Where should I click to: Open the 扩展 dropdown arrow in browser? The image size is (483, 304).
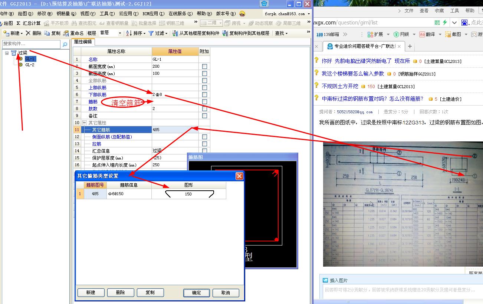pos(388,34)
